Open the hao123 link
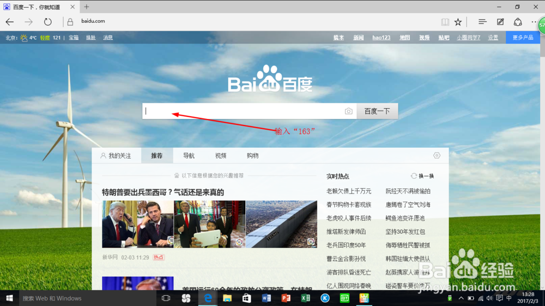The width and height of the screenshot is (545, 306). (381, 38)
